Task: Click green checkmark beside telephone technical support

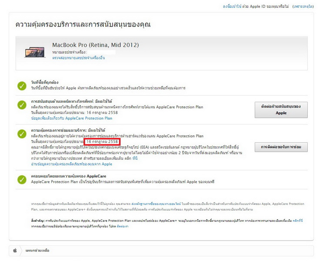Action: point(22,105)
